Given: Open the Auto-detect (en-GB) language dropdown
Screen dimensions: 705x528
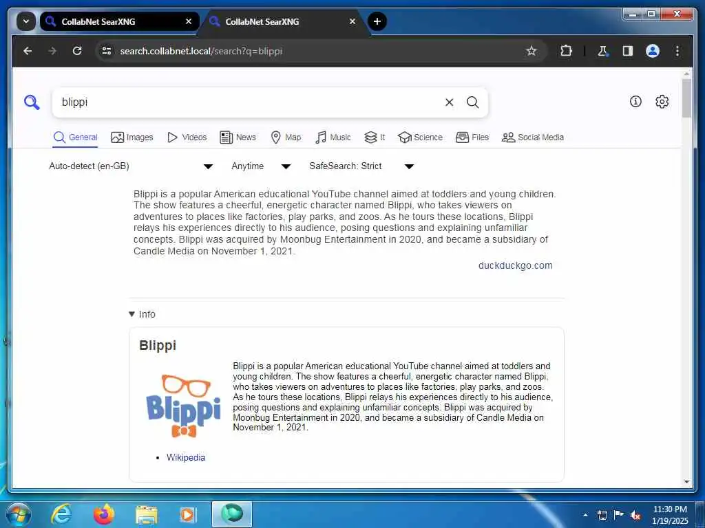Looking at the screenshot, I should [131, 166].
